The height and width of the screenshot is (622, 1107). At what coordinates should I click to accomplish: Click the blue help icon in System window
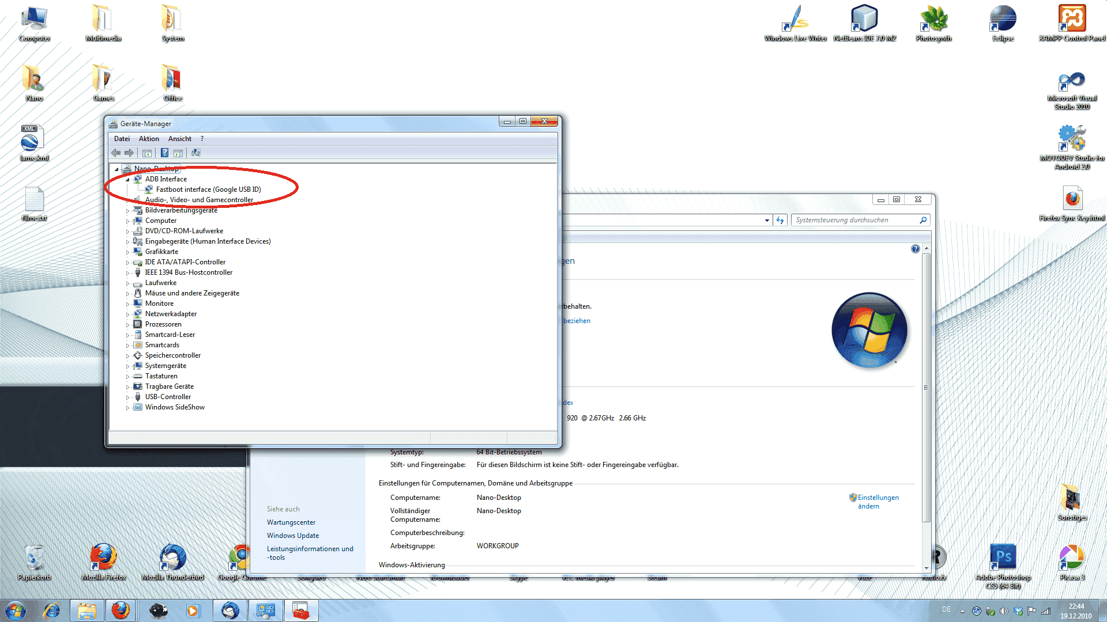tap(916, 249)
